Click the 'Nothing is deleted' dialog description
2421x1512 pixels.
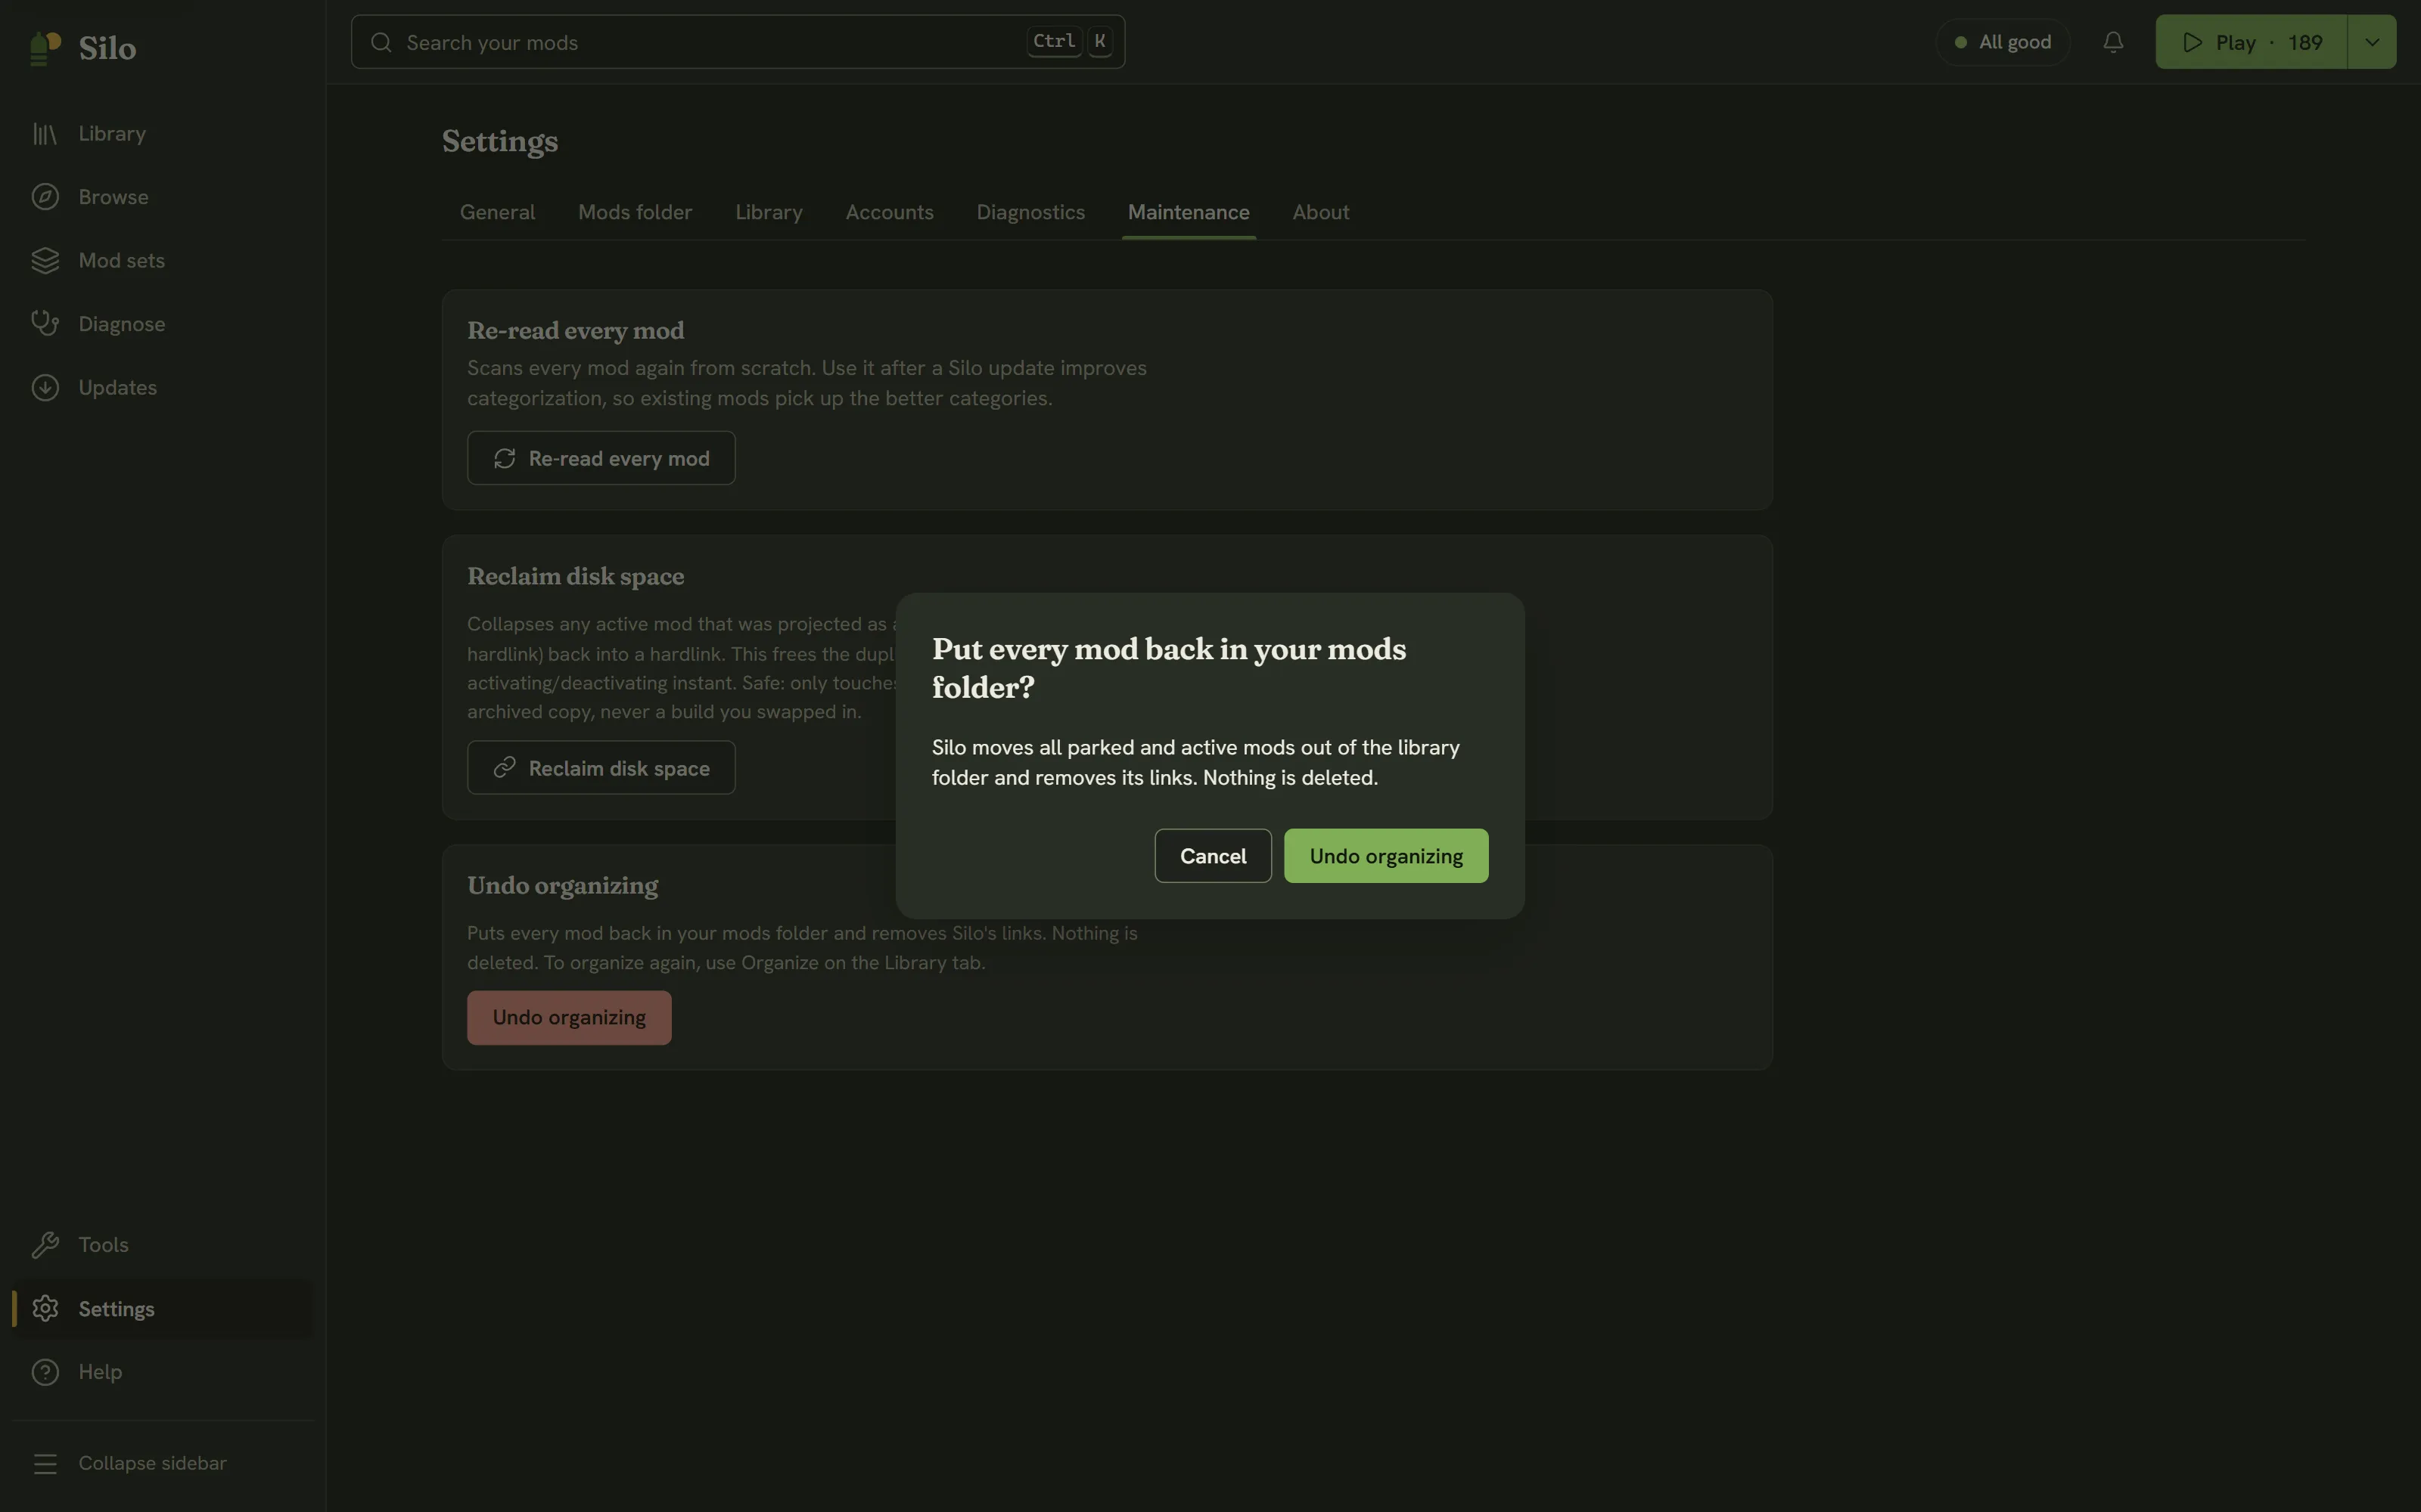(1195, 762)
